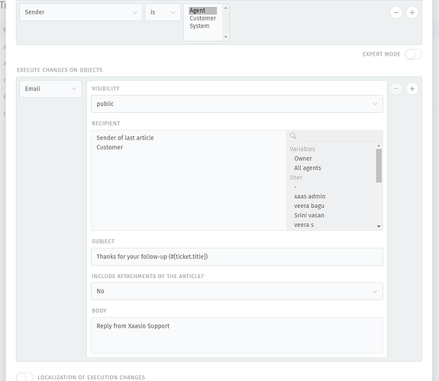Toggle Localization of Execution Changes

tap(24, 377)
